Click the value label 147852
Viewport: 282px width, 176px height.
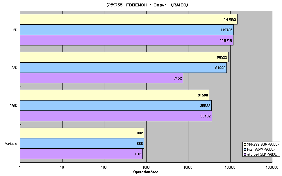230,20
